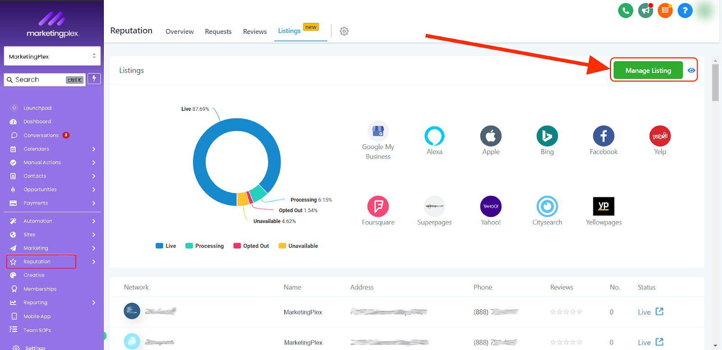Screen dimensions: 722x350
Task: Click the Apple listing icon
Action: (491, 136)
